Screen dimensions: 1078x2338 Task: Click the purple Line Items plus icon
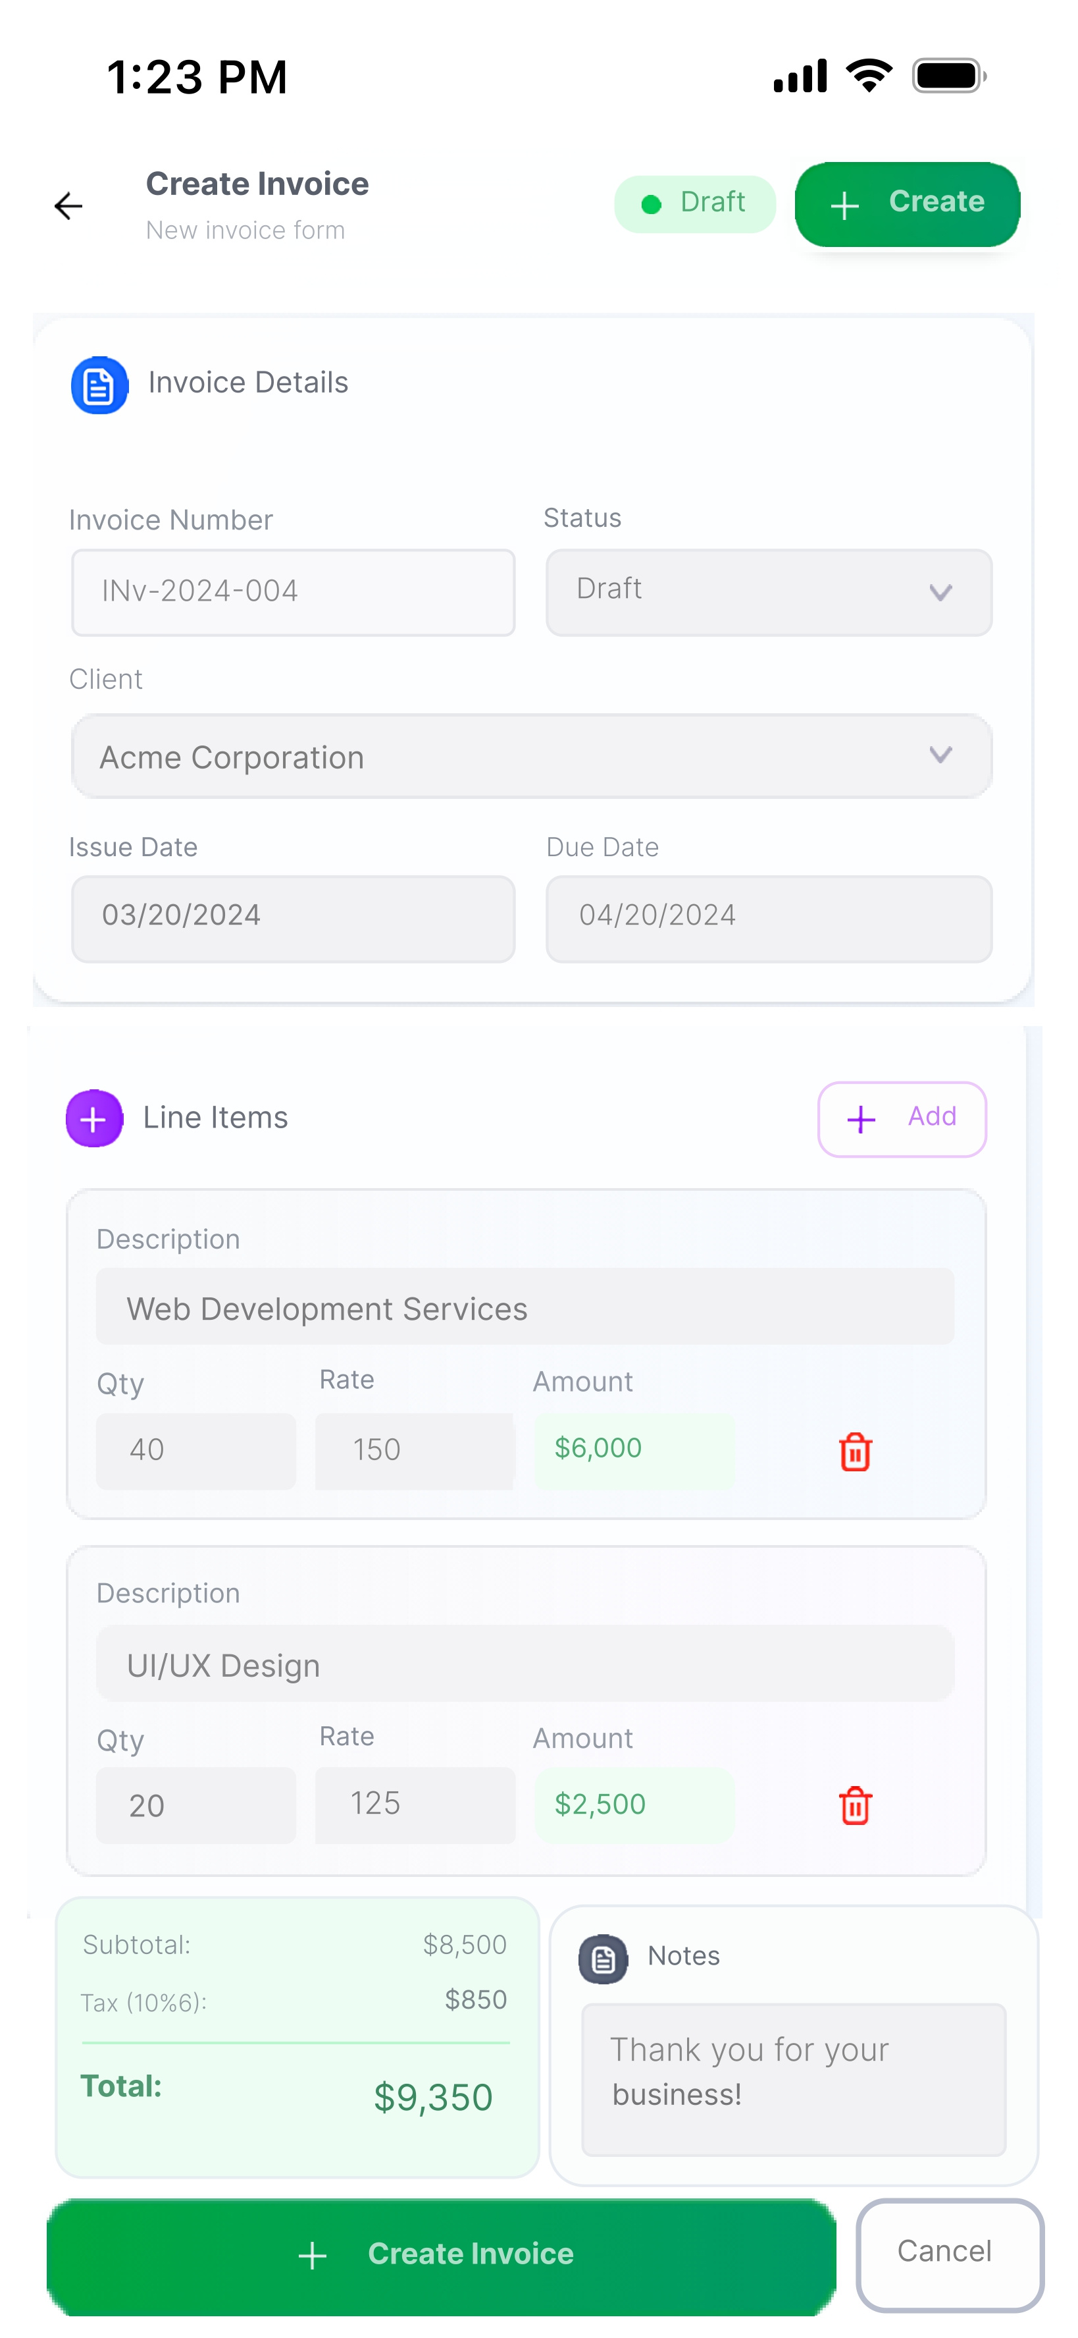(93, 1118)
